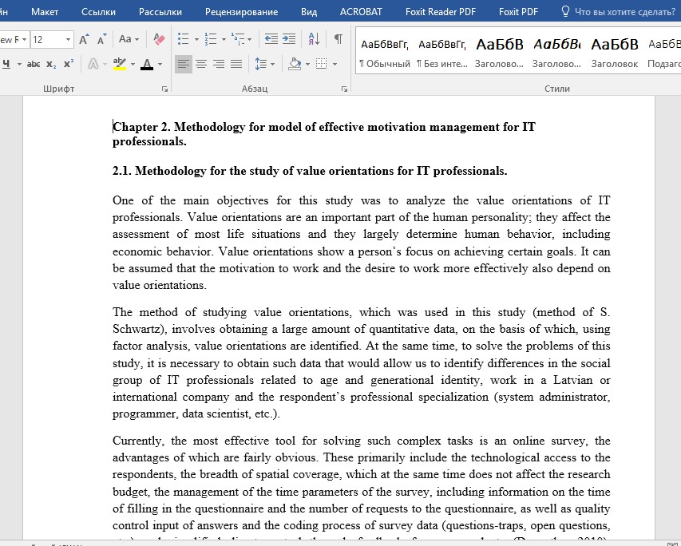Apply the italic Заголово... style
The width and height of the screenshot is (681, 546).
pos(556,53)
